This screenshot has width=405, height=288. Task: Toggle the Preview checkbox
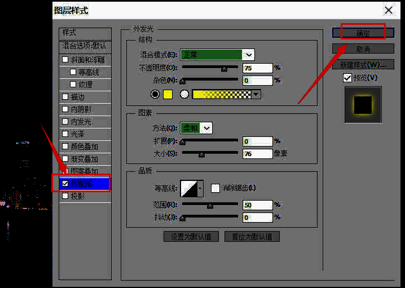[x=347, y=77]
